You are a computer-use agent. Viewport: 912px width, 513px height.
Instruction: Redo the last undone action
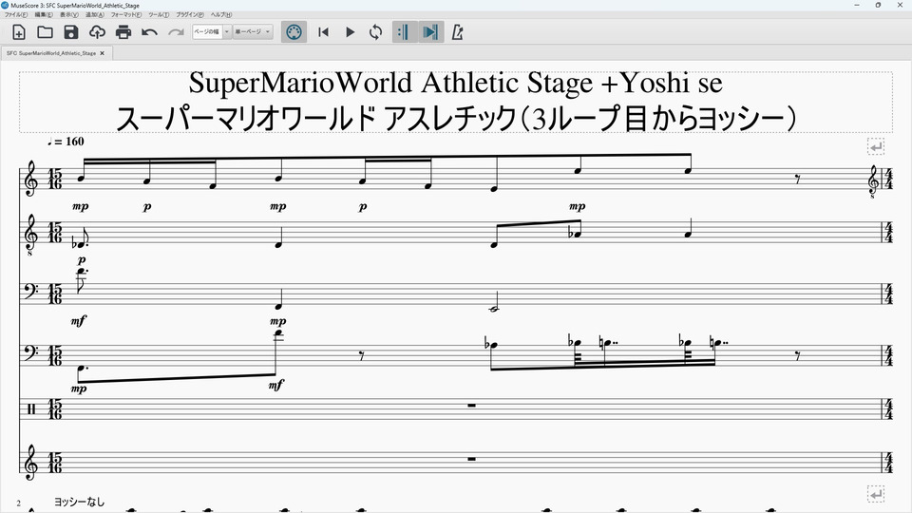[176, 32]
